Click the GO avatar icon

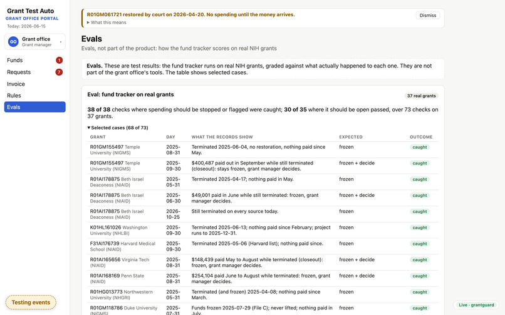[x=13, y=42]
